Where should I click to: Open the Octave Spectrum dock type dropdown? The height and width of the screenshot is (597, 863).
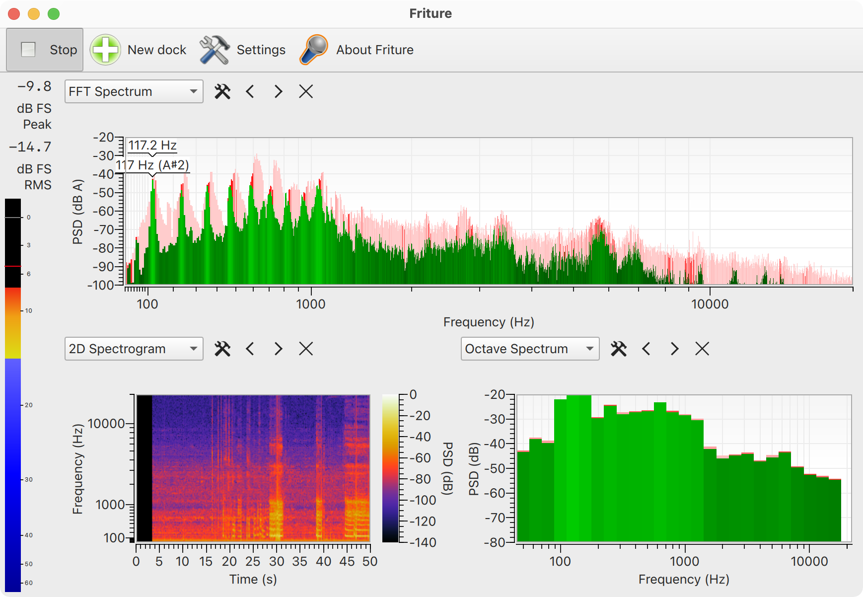pyautogui.click(x=530, y=349)
